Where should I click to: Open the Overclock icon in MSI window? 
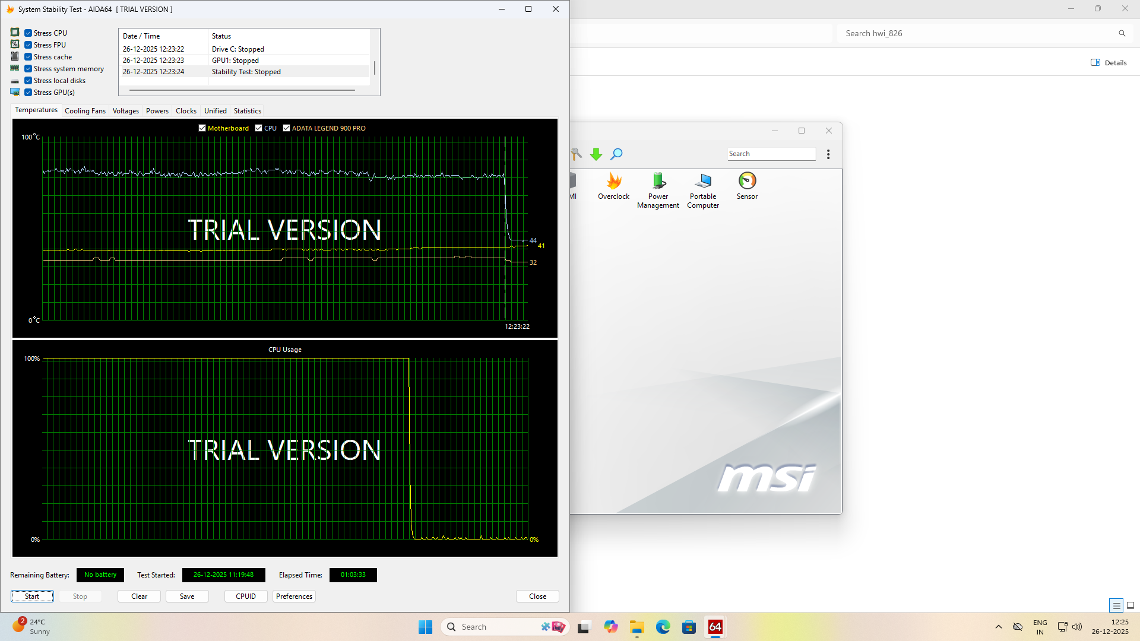[x=613, y=181]
